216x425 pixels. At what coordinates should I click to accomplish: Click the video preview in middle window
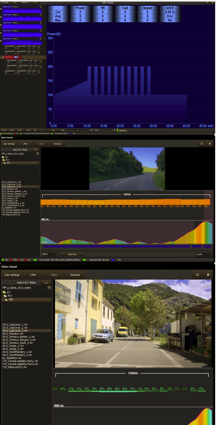coord(127,169)
